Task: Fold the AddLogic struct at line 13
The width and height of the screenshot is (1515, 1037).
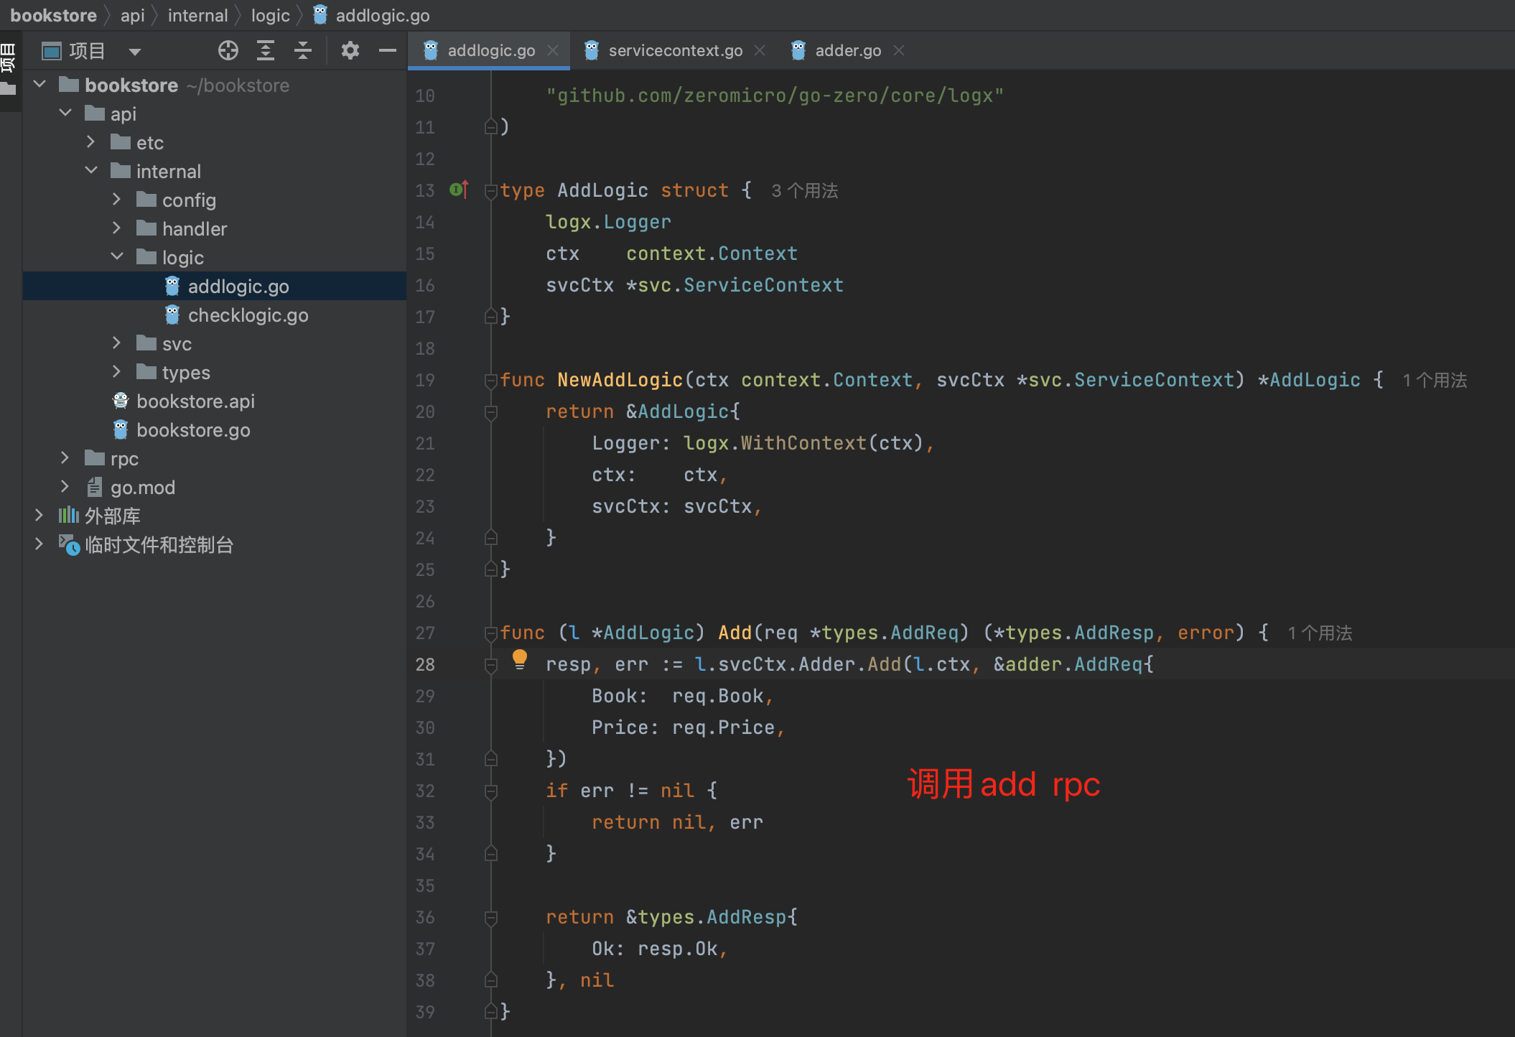Action: click(x=491, y=191)
